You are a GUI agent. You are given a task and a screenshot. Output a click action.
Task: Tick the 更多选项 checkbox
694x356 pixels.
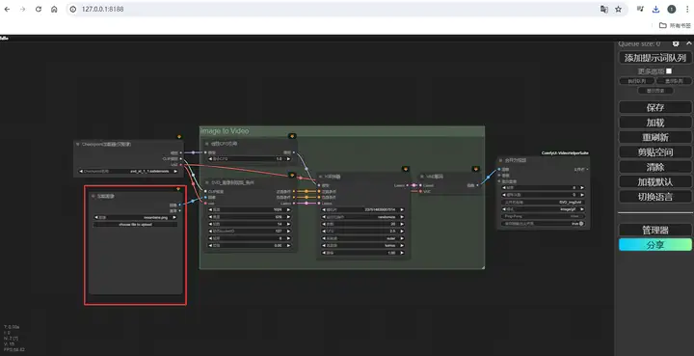pyautogui.click(x=669, y=70)
